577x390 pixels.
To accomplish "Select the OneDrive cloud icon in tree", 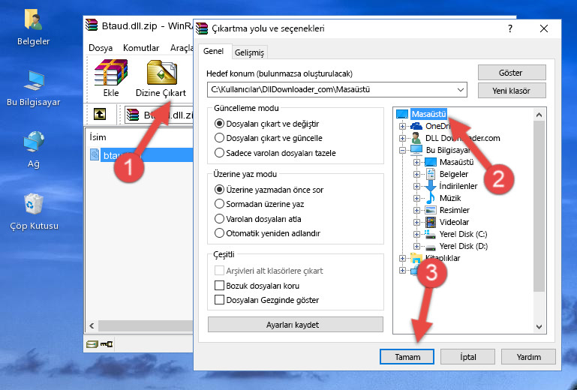I will tap(416, 126).
